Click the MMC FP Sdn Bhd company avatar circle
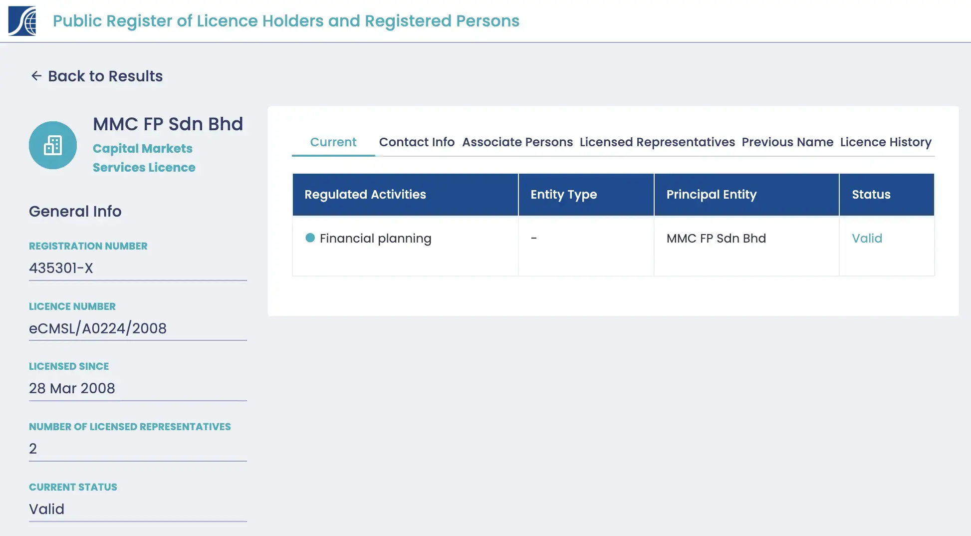This screenshot has width=971, height=536. coord(53,145)
